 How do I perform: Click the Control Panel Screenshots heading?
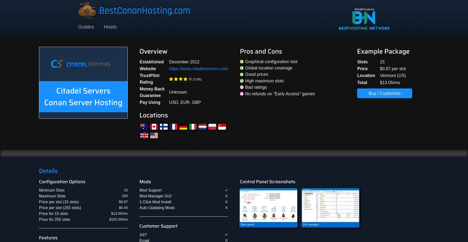click(268, 182)
